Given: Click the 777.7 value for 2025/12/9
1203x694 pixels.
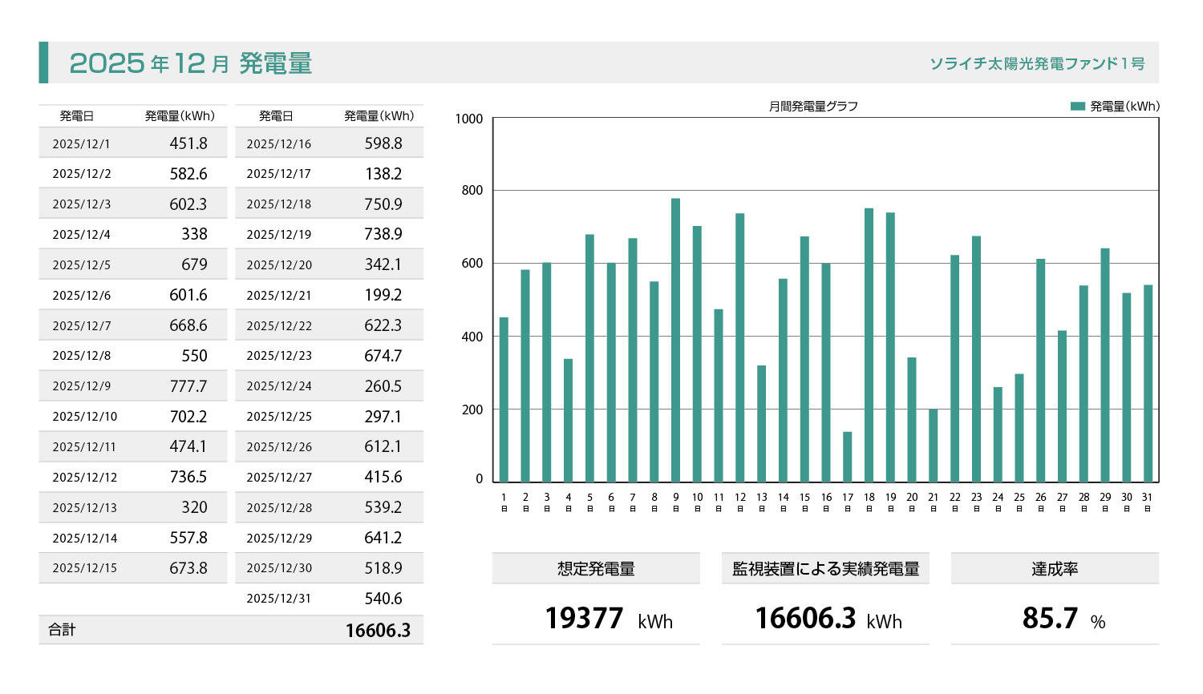Looking at the screenshot, I should point(188,386).
